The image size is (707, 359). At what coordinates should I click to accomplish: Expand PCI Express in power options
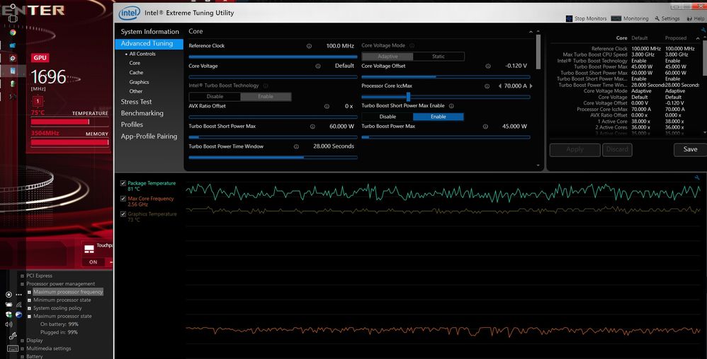pos(22,276)
